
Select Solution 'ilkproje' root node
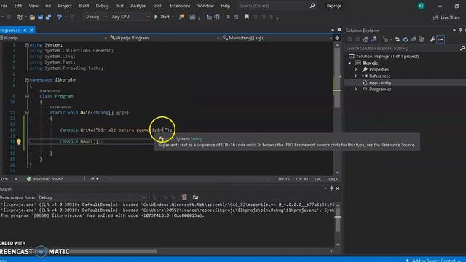coord(387,57)
